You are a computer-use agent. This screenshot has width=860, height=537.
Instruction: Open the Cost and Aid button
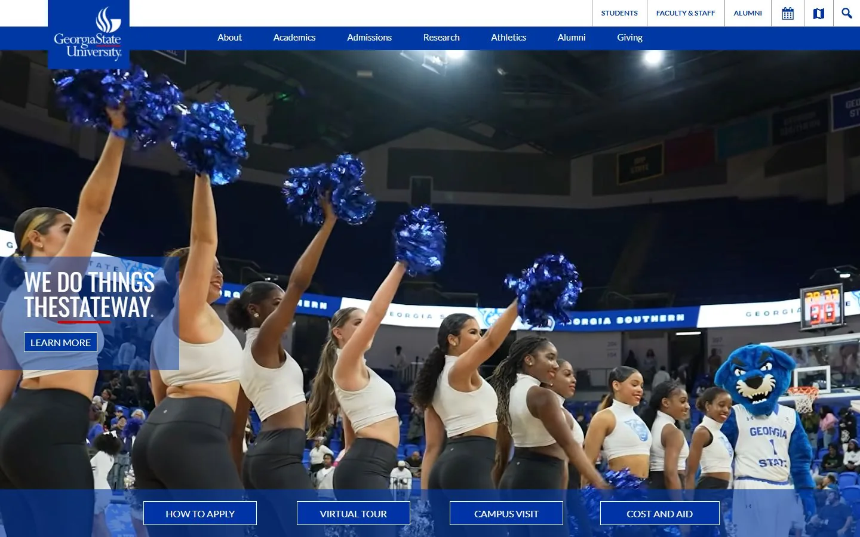coord(660,513)
